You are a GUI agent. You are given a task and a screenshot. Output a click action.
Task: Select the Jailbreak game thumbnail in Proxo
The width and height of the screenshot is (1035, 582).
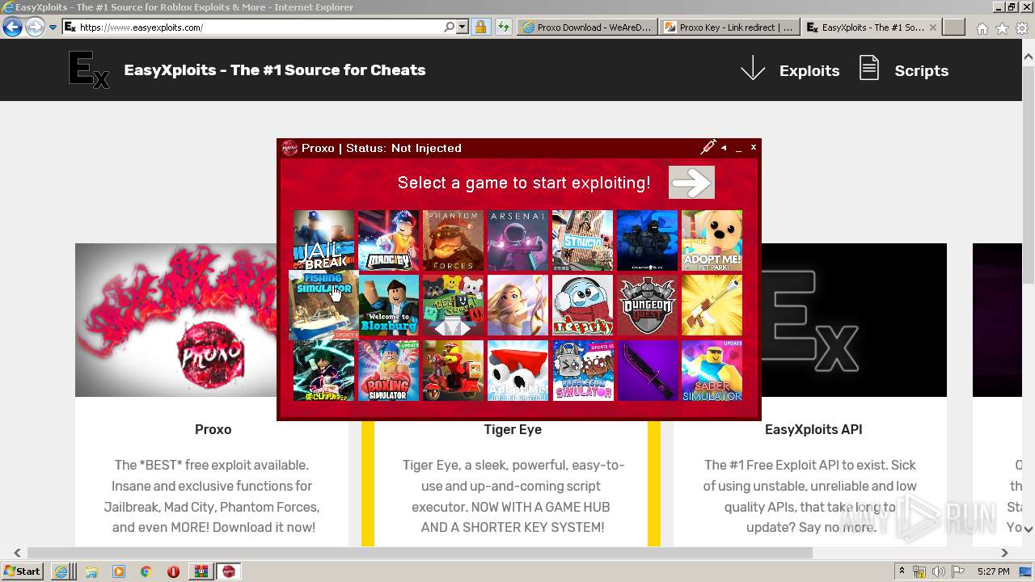[323, 240]
